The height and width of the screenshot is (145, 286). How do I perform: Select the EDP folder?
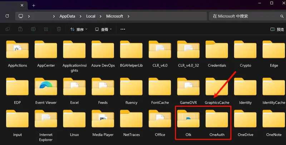click(17, 91)
